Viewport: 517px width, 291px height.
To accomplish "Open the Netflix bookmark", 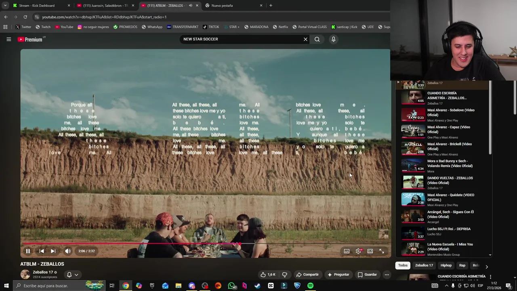I will [x=280, y=27].
